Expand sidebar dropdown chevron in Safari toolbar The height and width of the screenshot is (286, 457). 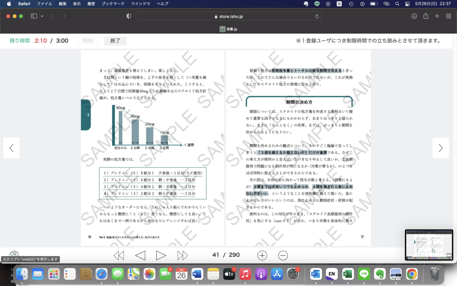tap(42, 16)
